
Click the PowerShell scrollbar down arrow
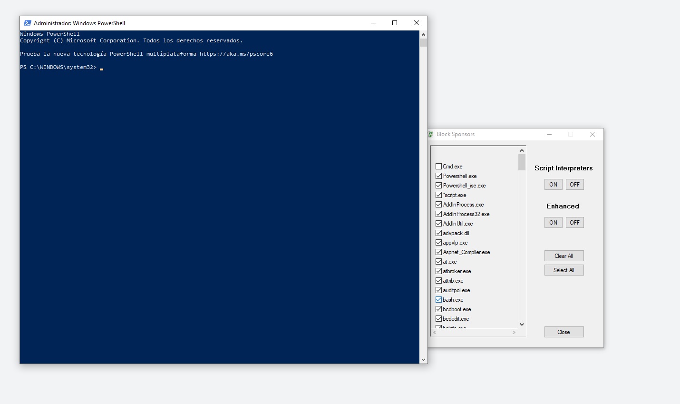[x=423, y=360]
